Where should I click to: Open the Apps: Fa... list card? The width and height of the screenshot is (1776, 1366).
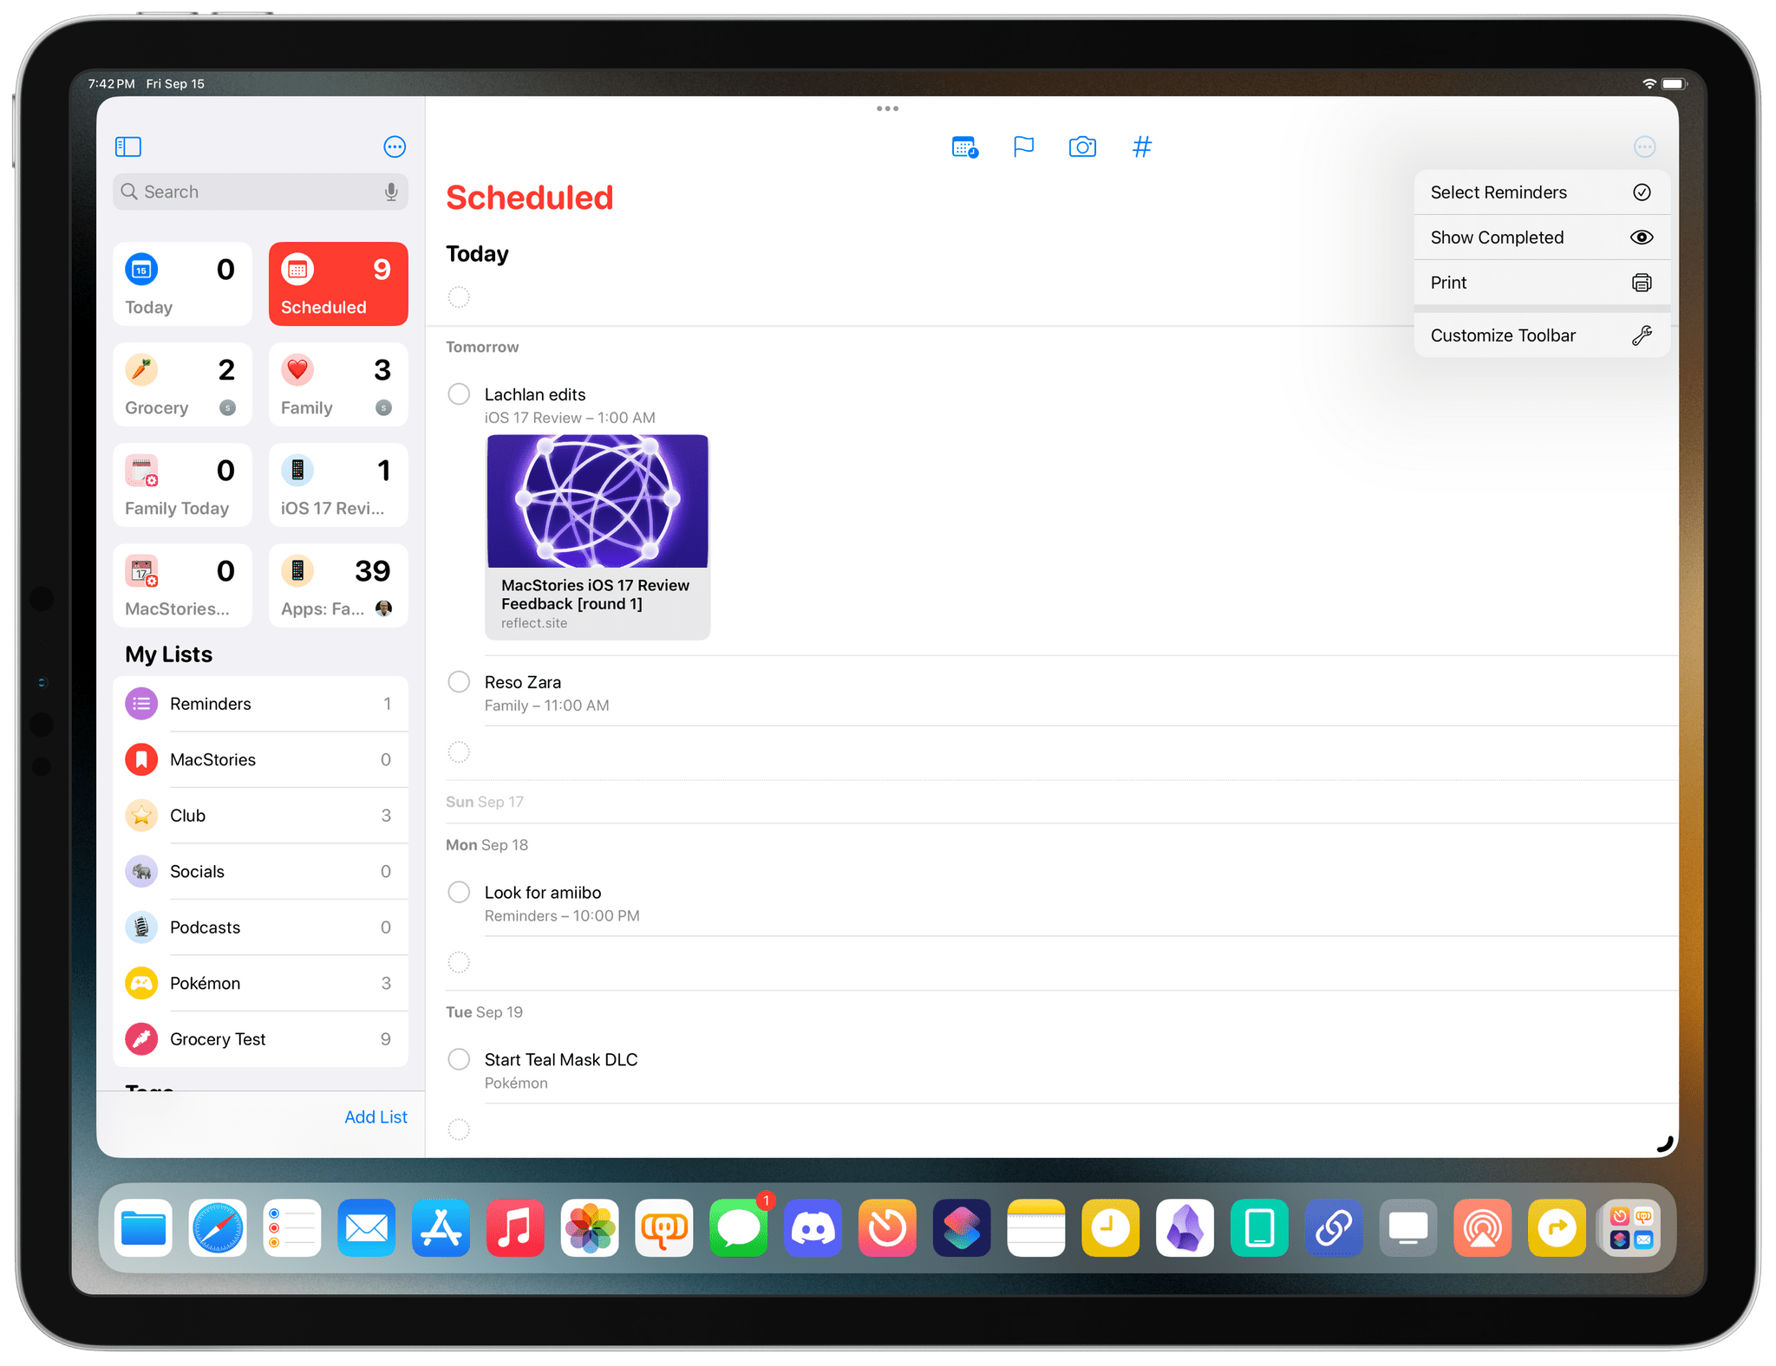point(338,586)
